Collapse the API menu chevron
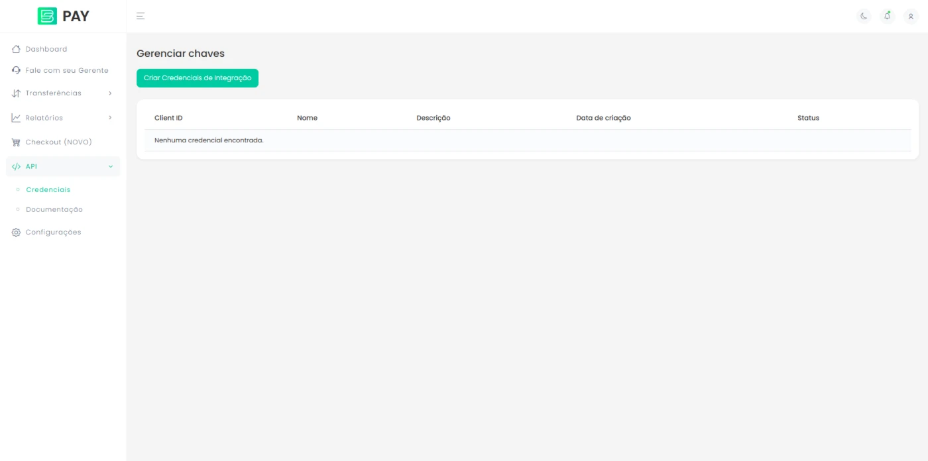928x461 pixels. pos(110,166)
